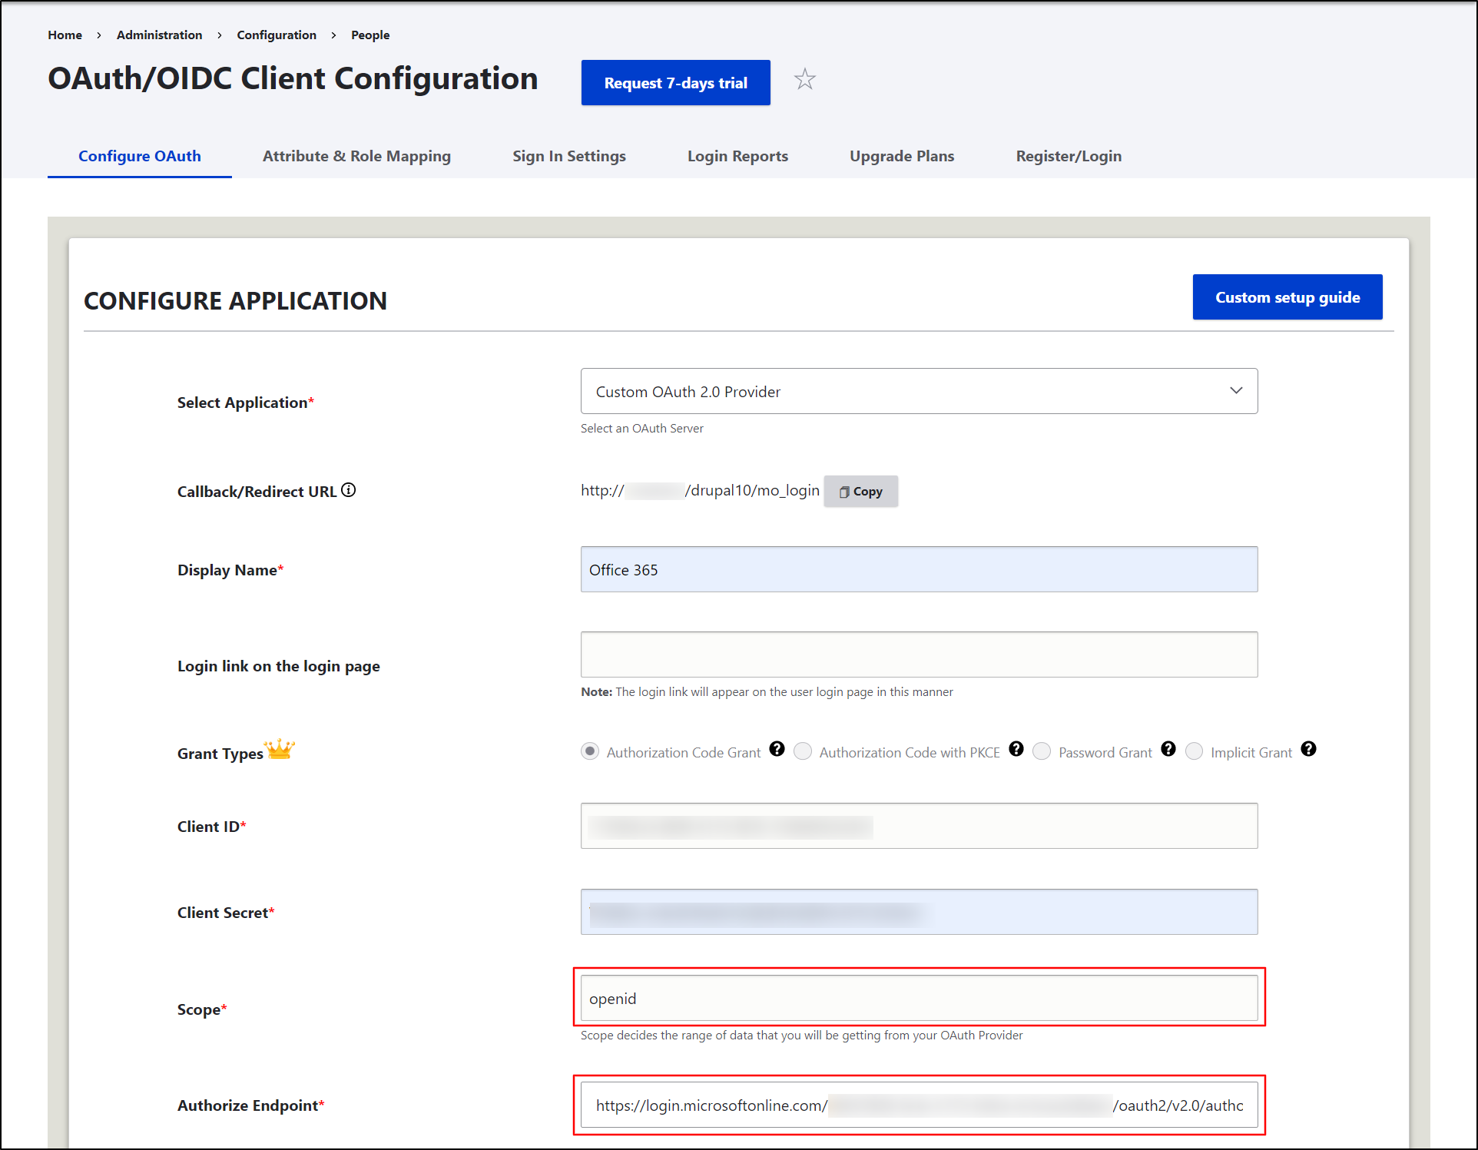Click the favorite star icon
The image size is (1478, 1150).
click(804, 79)
